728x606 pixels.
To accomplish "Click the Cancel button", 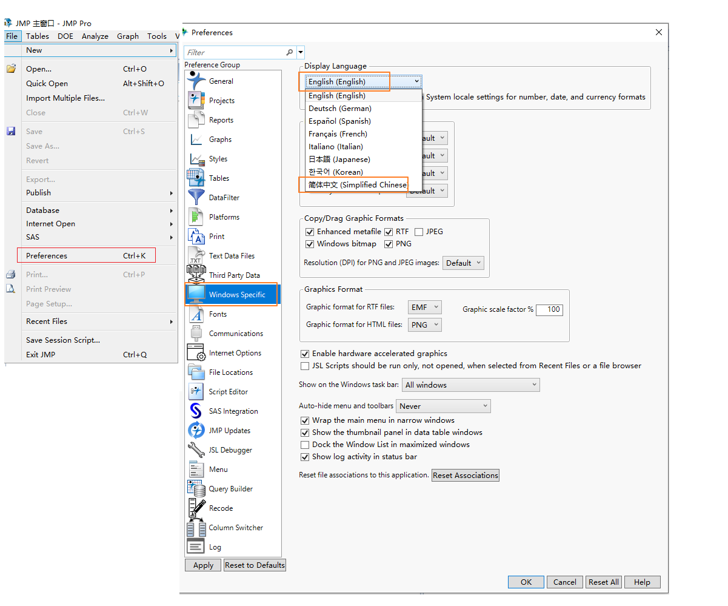I will pyautogui.click(x=565, y=582).
